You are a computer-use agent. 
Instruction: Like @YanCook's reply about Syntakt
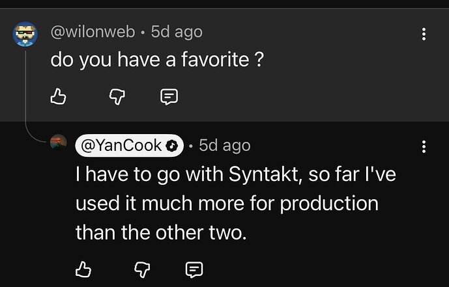pyautogui.click(x=83, y=269)
